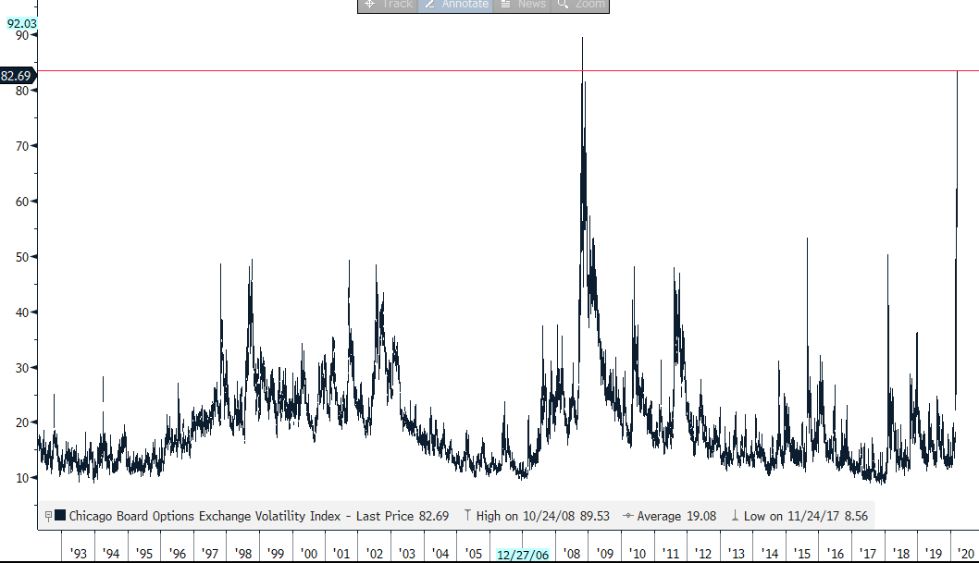Click the News document icon
This screenshot has width=979, height=563.
point(505,5)
